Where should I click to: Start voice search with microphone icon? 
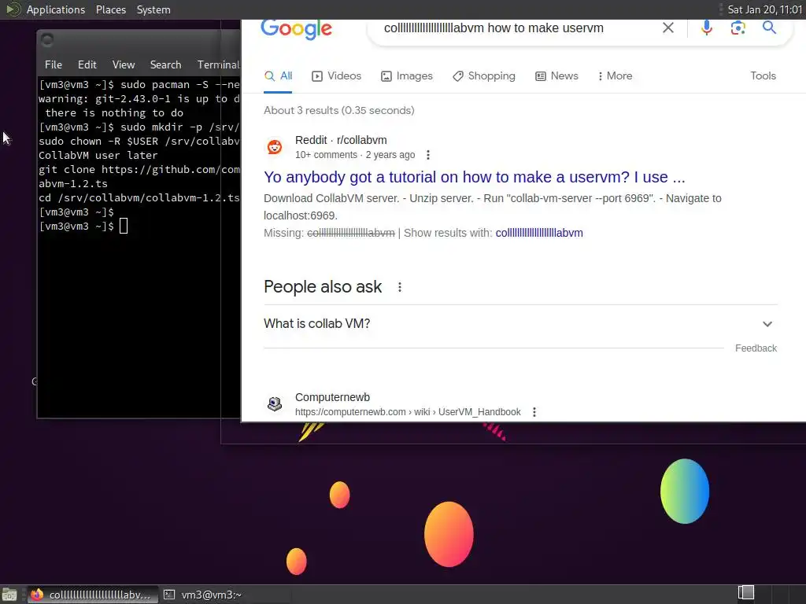click(x=707, y=28)
